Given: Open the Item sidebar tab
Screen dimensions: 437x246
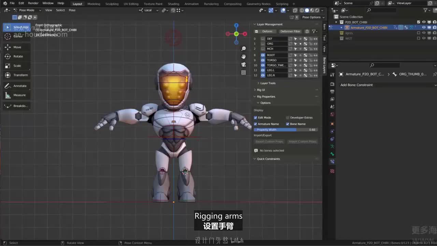Looking at the screenshot, I should coord(324,27).
